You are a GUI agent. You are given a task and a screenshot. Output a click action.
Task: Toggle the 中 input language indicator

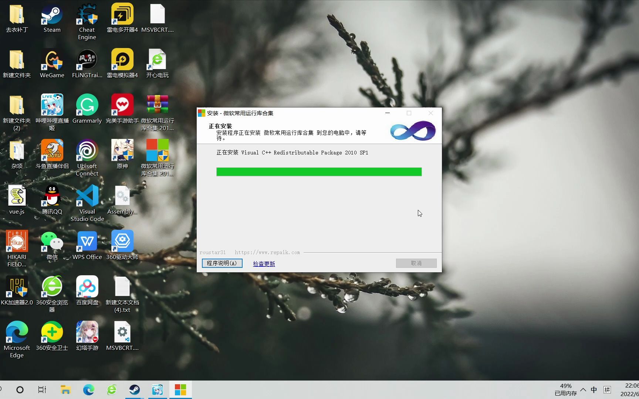594,390
